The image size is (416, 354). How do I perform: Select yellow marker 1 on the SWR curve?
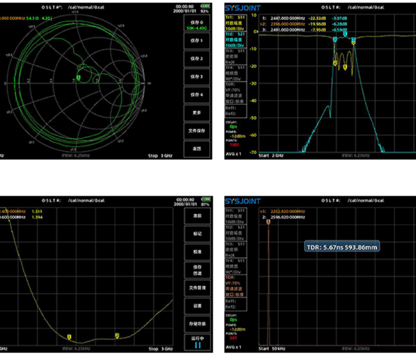[69, 337]
